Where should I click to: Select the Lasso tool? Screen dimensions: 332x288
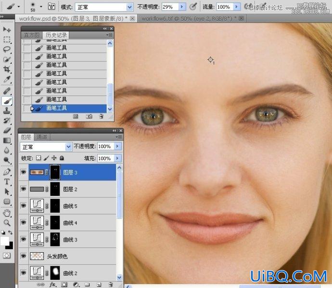click(x=7, y=50)
